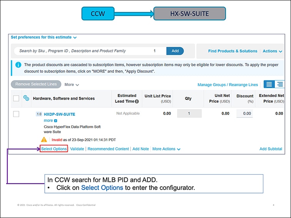Image resolution: width=291 pixels, height=218 pixels.
Task: Click the more link under HXDP-SW-SUITE
Action: [48, 120]
